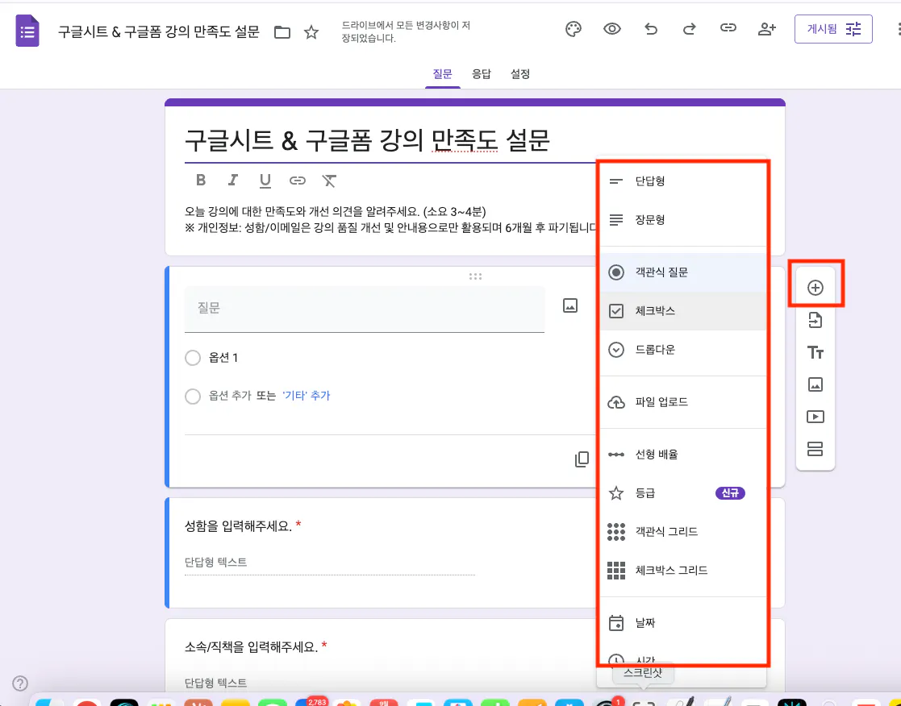Choose 선형 배율 question type

(x=683, y=454)
